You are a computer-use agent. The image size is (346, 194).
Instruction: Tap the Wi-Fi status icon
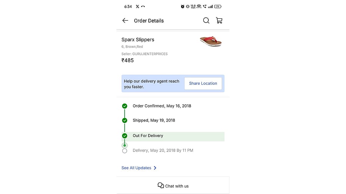[x=199, y=7]
